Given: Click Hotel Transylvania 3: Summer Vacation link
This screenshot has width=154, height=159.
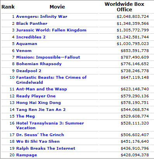Looking at the screenshot, I should pyautogui.click(x=50, y=125).
